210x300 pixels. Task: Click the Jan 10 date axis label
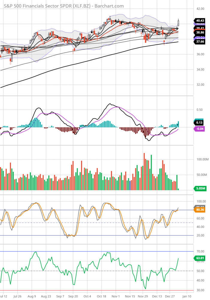[x=186, y=296]
